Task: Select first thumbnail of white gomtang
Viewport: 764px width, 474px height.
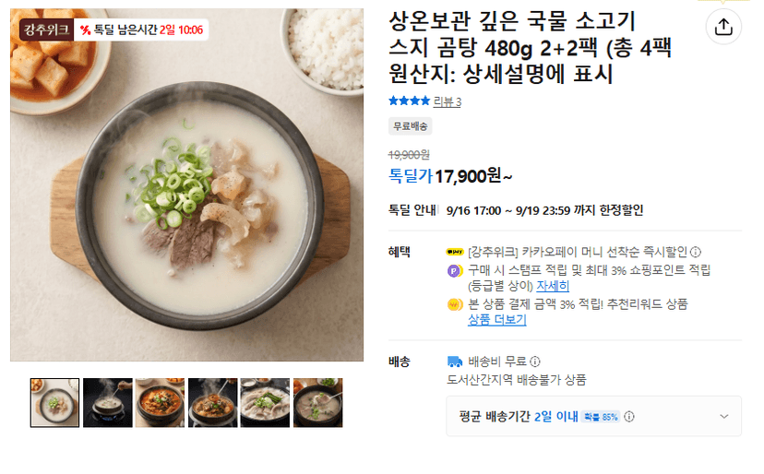Action: click(54, 403)
